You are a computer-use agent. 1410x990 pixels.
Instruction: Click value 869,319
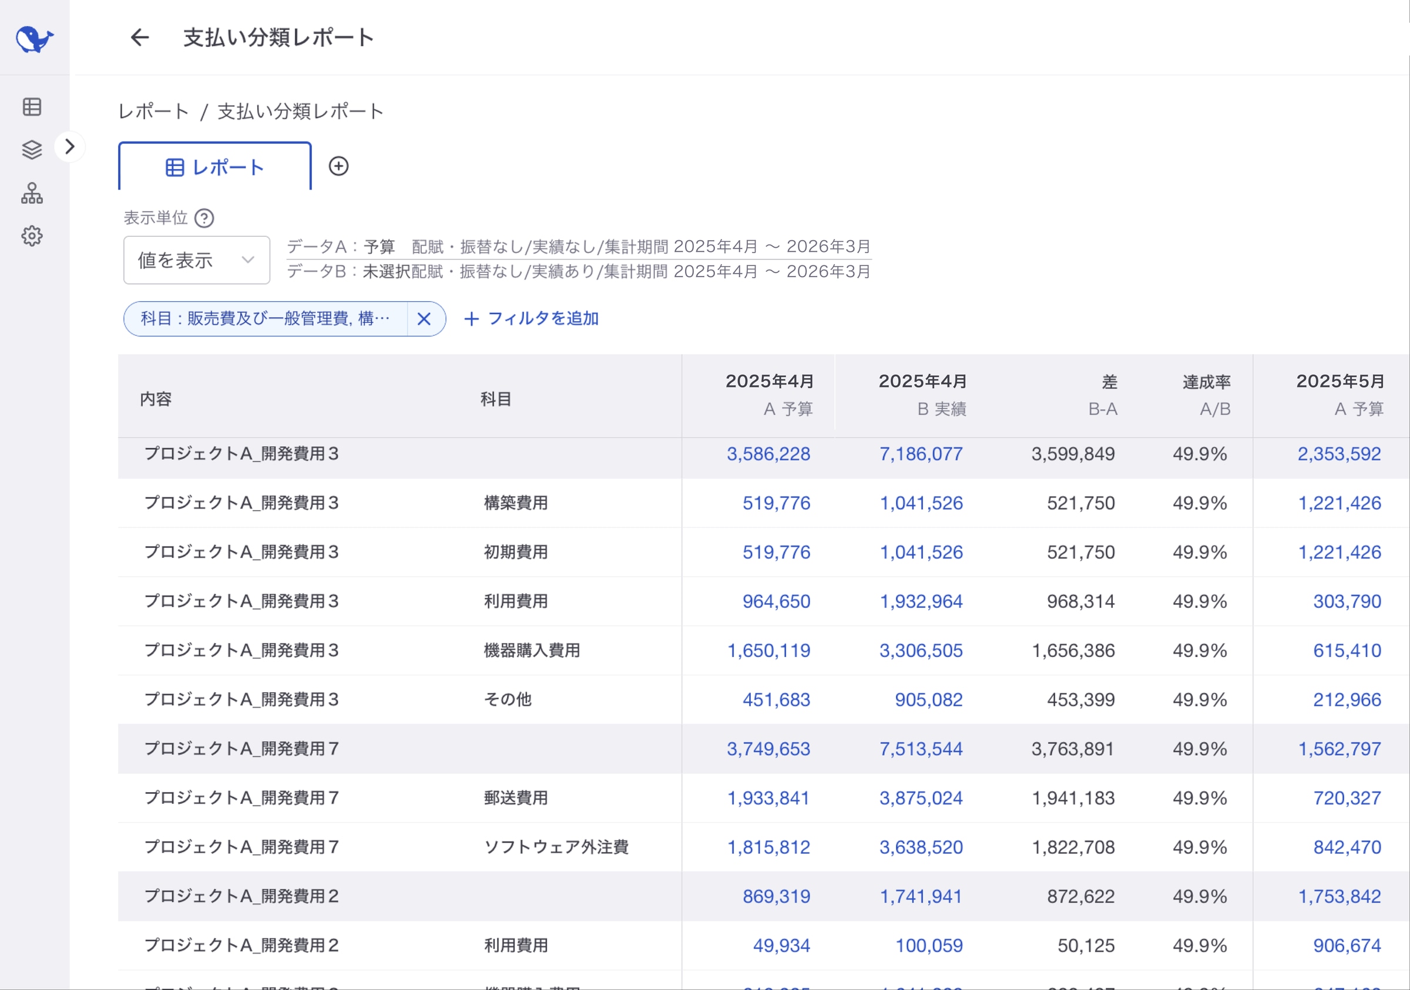pos(776,896)
